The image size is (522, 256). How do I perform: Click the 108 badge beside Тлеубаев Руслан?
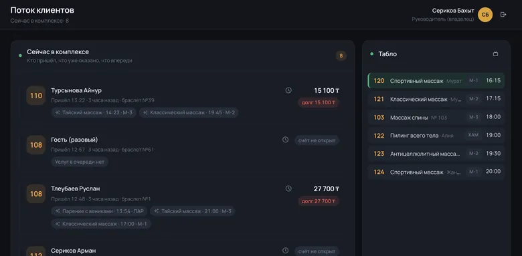[x=36, y=194]
